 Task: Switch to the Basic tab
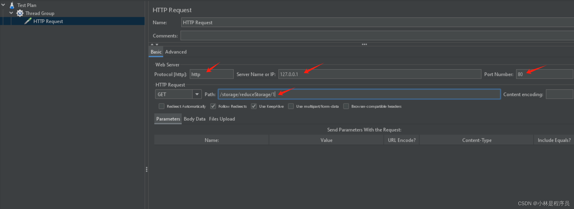[156, 52]
